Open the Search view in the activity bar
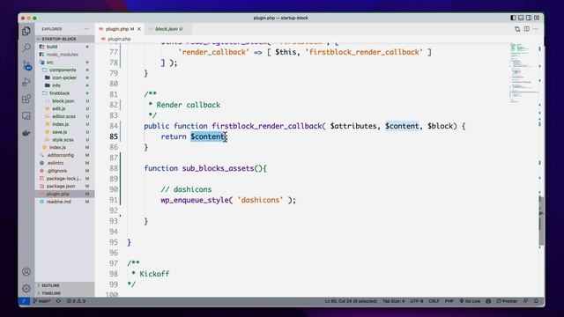564x317 pixels. [x=26, y=48]
